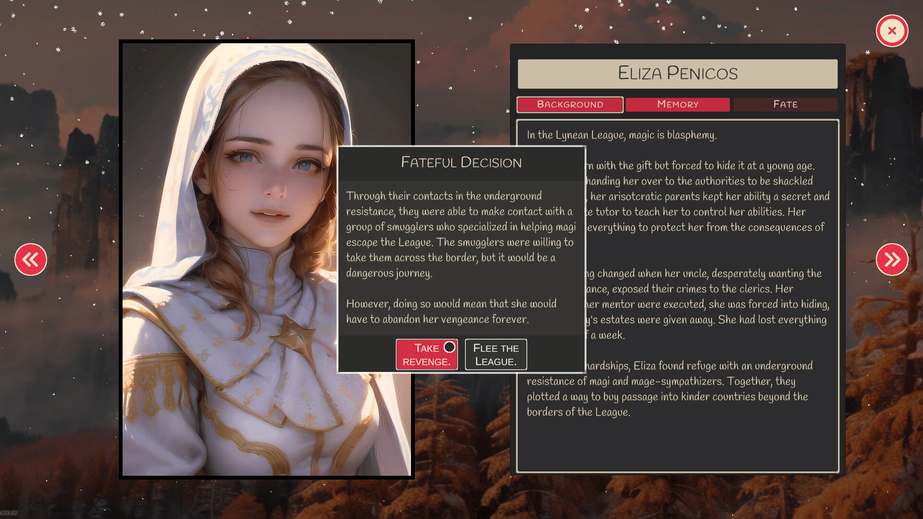Go to the previous character with left arrows
The height and width of the screenshot is (519, 923).
click(x=31, y=259)
